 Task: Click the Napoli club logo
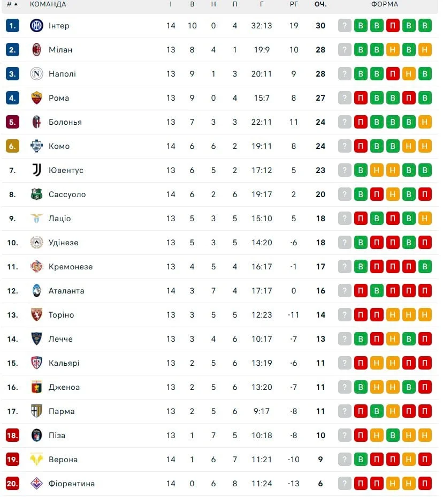[36, 73]
